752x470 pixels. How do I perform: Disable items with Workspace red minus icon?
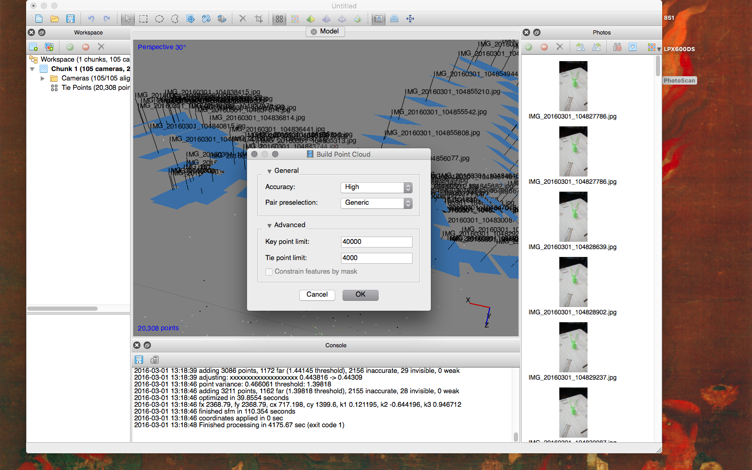tap(86, 47)
